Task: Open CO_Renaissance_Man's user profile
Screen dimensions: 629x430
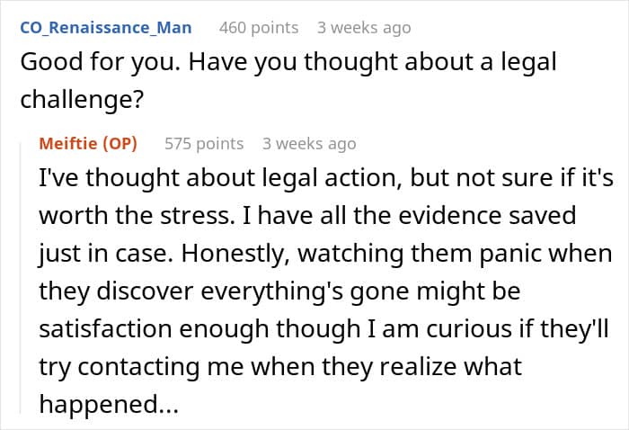Action: coord(106,28)
